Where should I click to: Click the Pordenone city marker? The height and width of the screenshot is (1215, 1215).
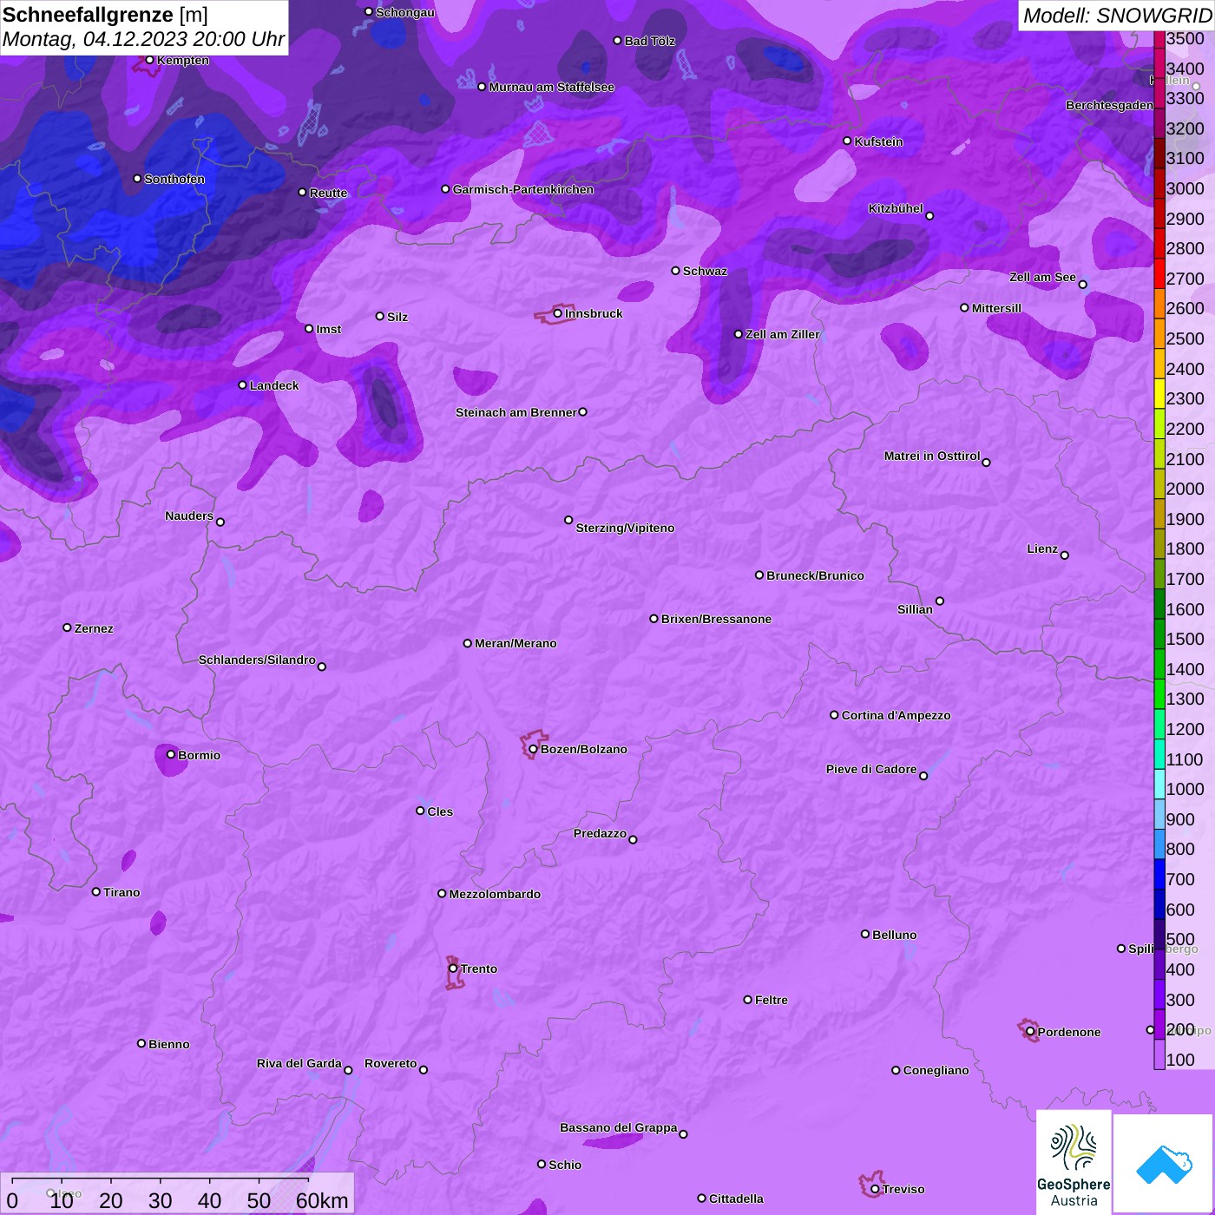point(1030,1032)
